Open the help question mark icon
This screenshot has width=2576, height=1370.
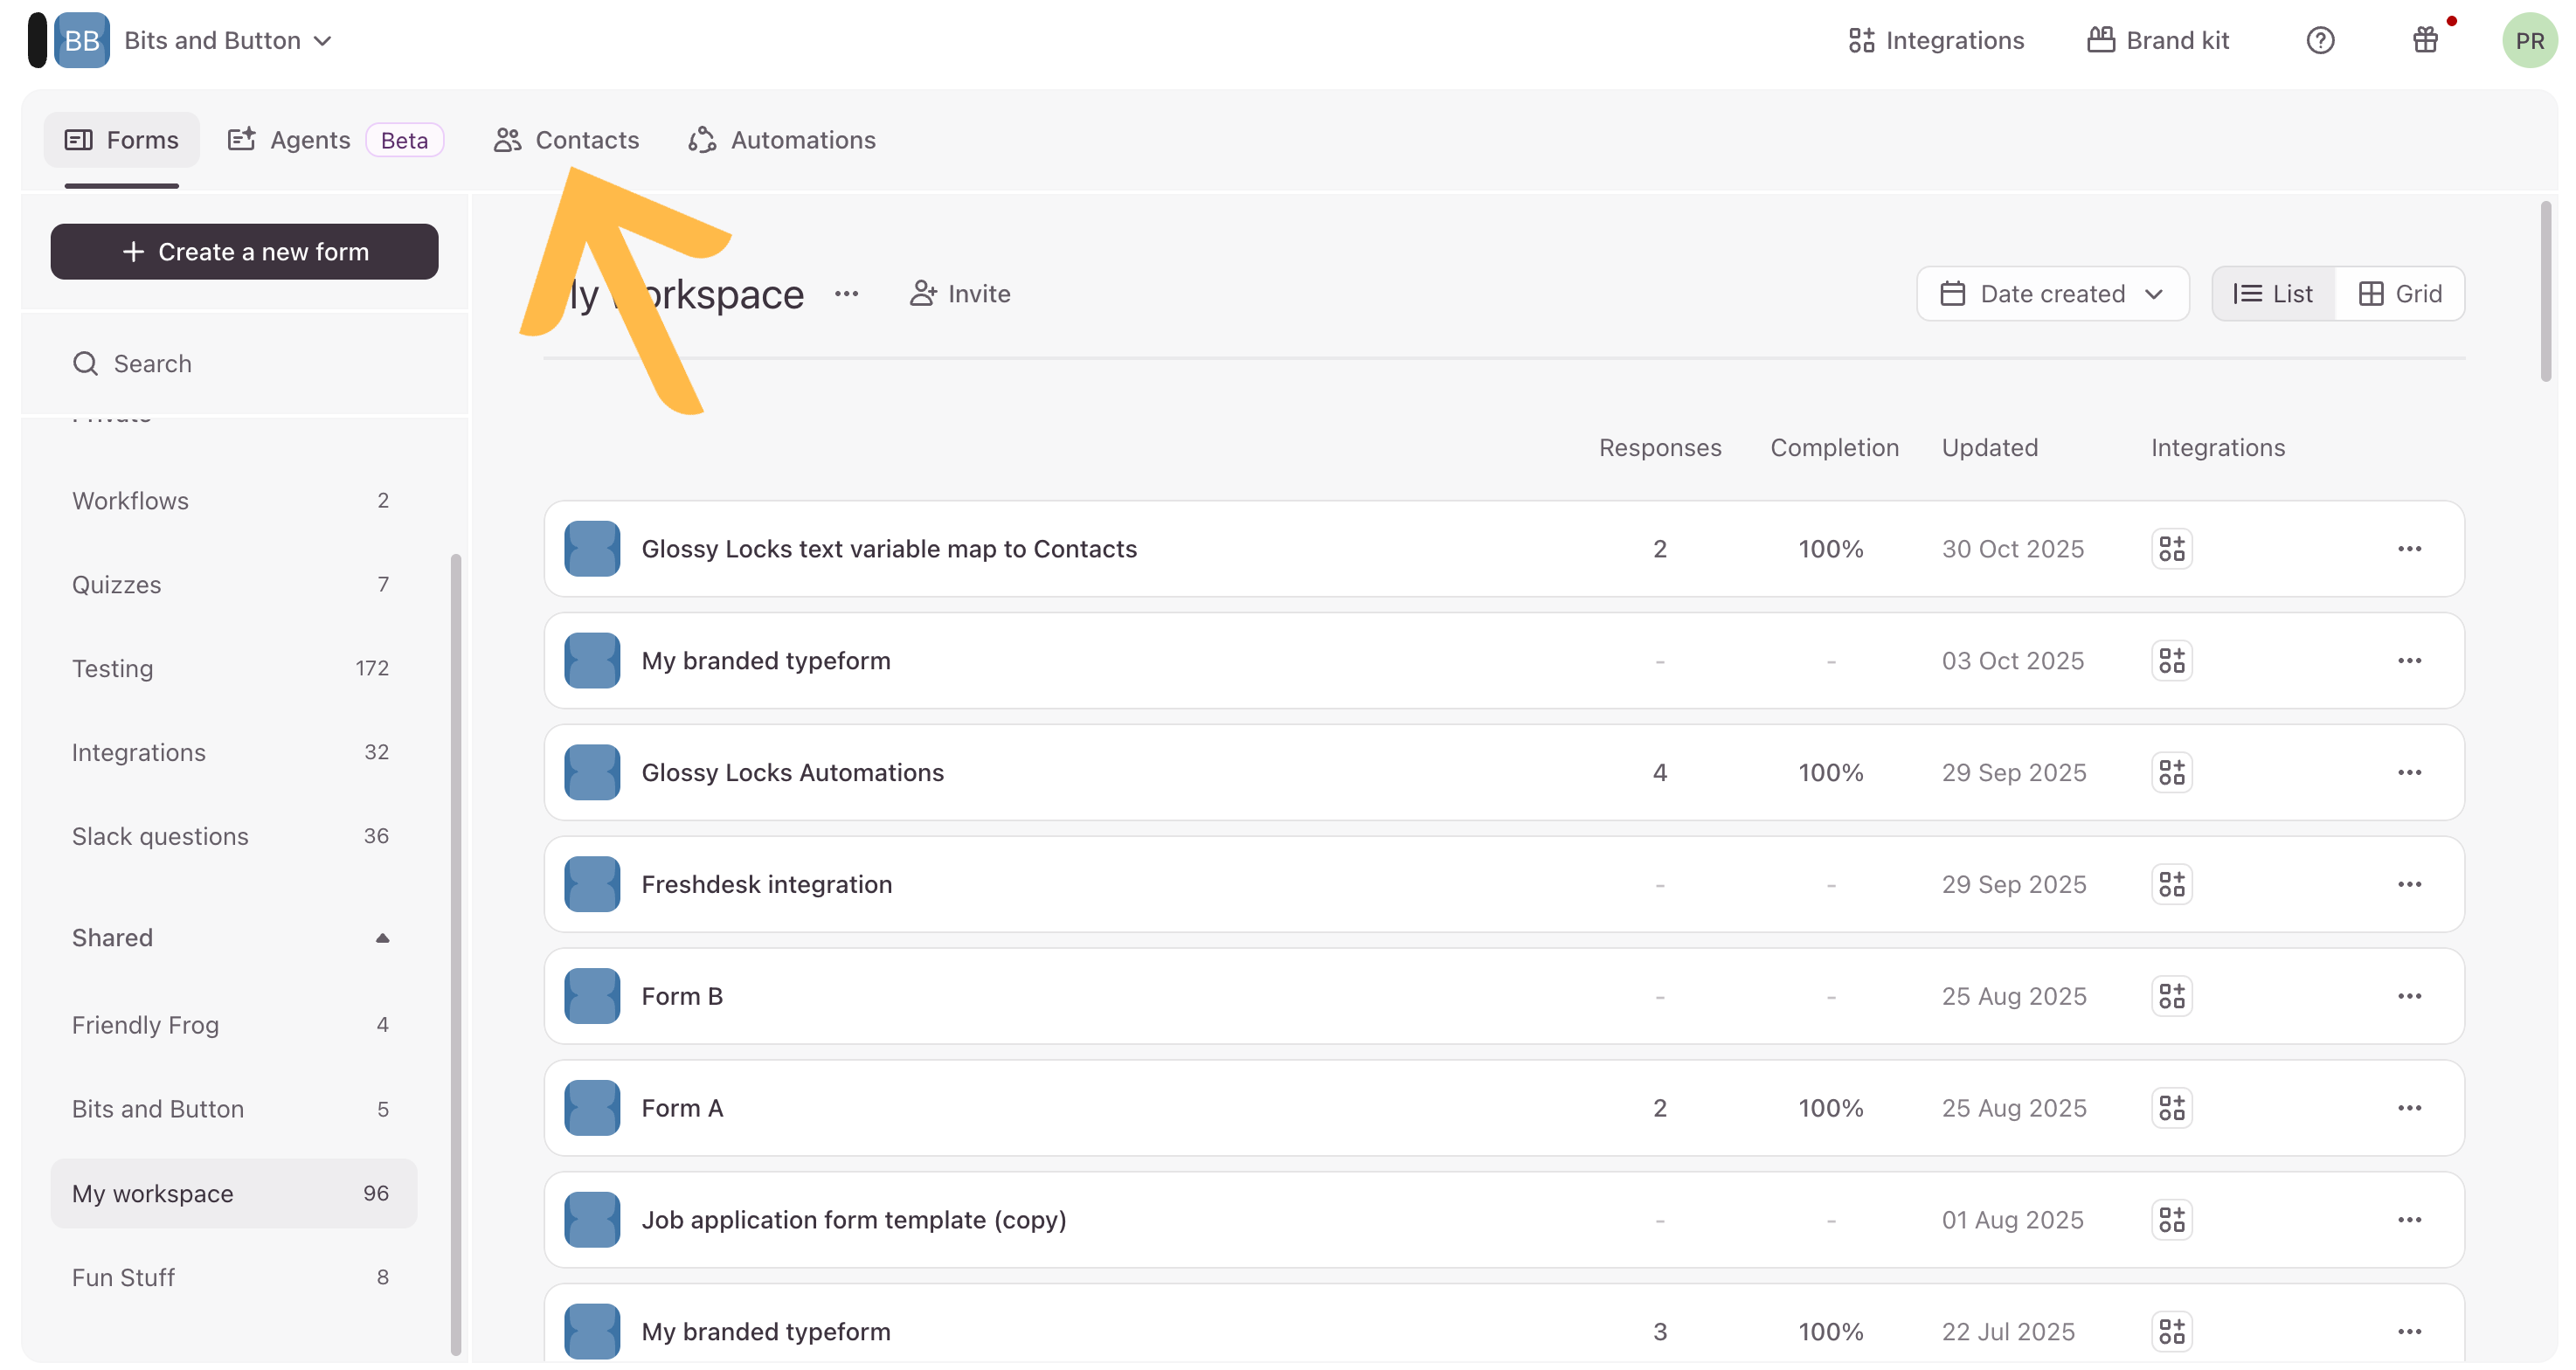2319,40
